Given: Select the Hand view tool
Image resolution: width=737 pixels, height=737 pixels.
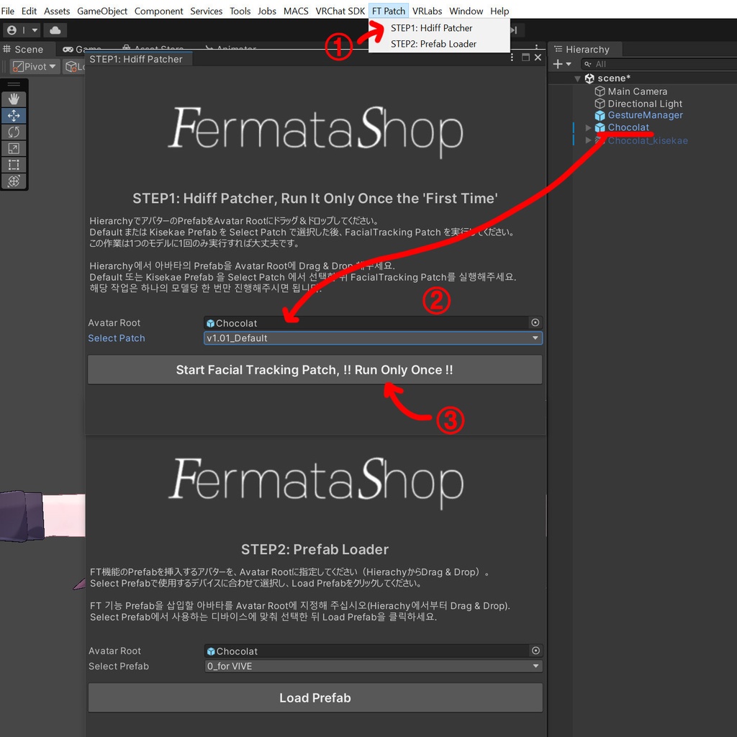Looking at the screenshot, I should (15, 99).
